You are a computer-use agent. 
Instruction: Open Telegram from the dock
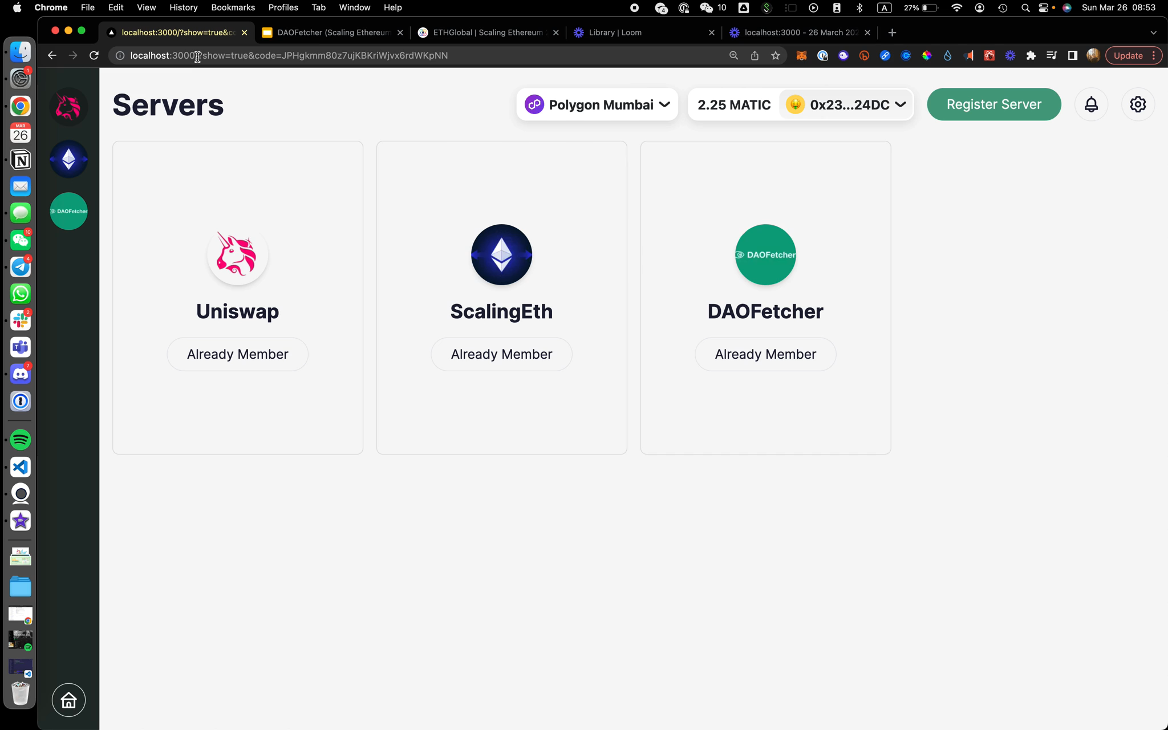point(21,267)
